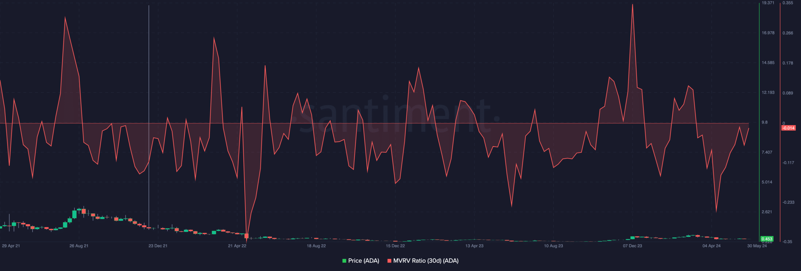This screenshot has height=271, width=801.
Task: Click the 21 Apr 22 date label
Action: click(x=237, y=246)
